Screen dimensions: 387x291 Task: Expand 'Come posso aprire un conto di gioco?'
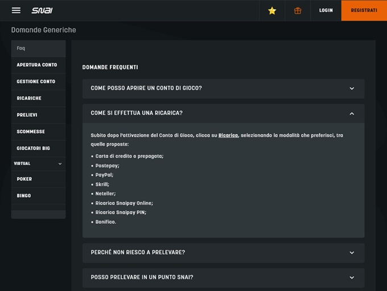click(x=223, y=88)
